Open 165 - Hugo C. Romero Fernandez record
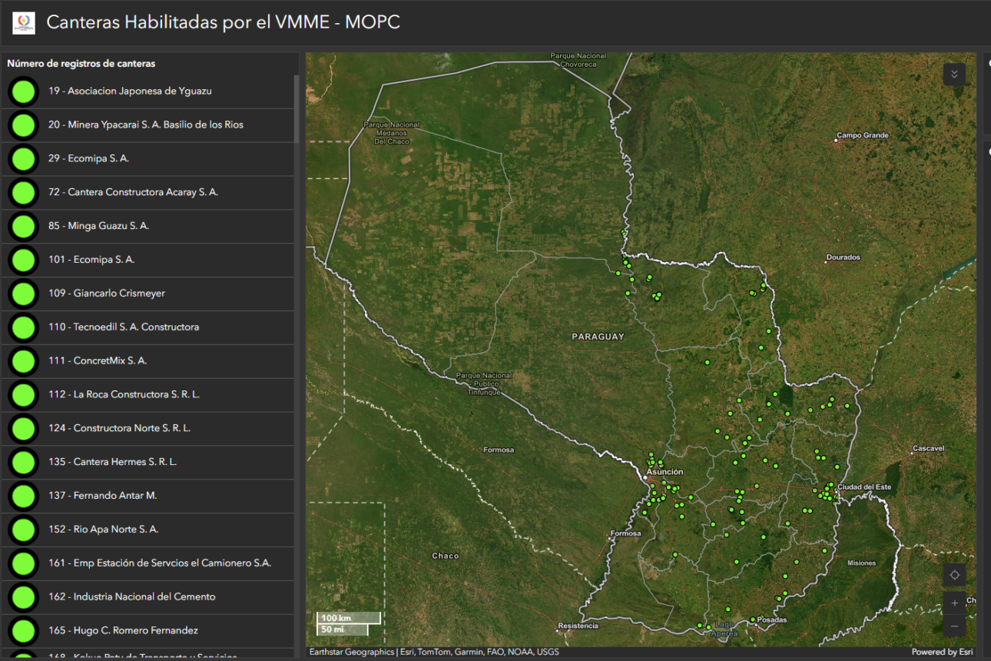The width and height of the screenshot is (991, 661). pos(123,630)
